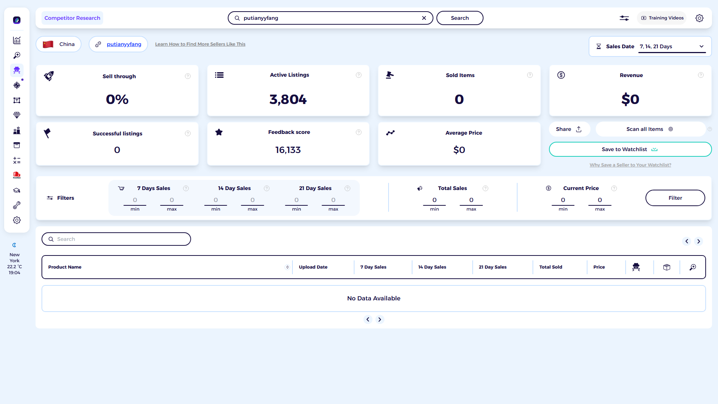This screenshot has width=718, height=404.
Task: Open the podium with stars sidebar icon
Action: pyautogui.click(x=17, y=131)
